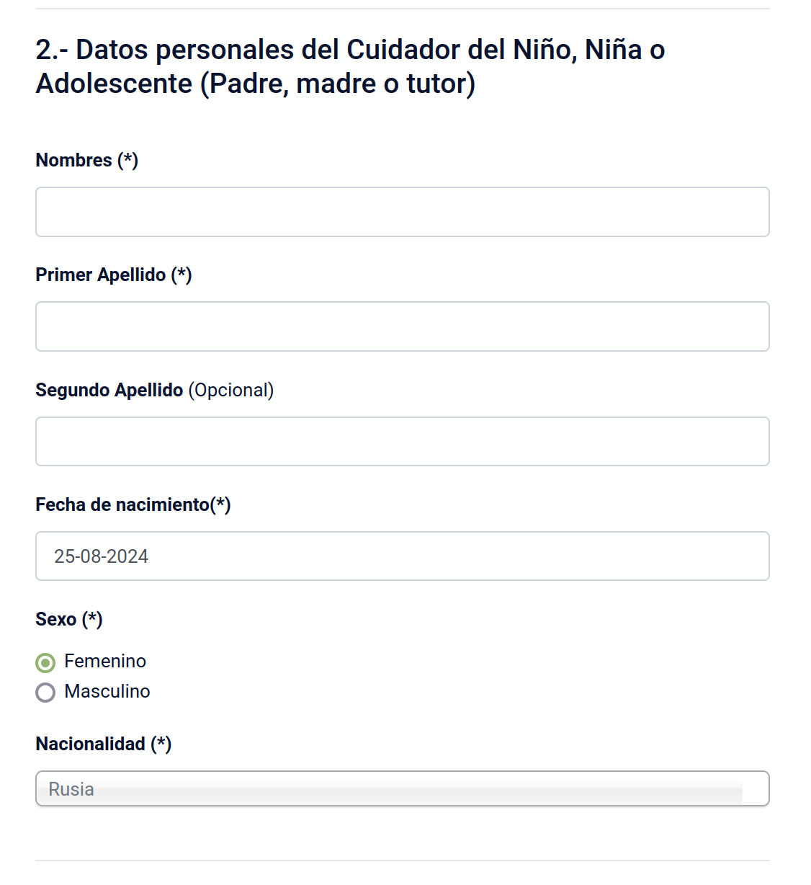Focus the Primer Apellido input box
The height and width of the screenshot is (885, 811).
402,326
